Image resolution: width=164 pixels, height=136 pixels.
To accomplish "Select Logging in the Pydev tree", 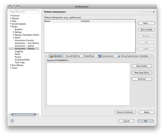I will click(19, 52).
